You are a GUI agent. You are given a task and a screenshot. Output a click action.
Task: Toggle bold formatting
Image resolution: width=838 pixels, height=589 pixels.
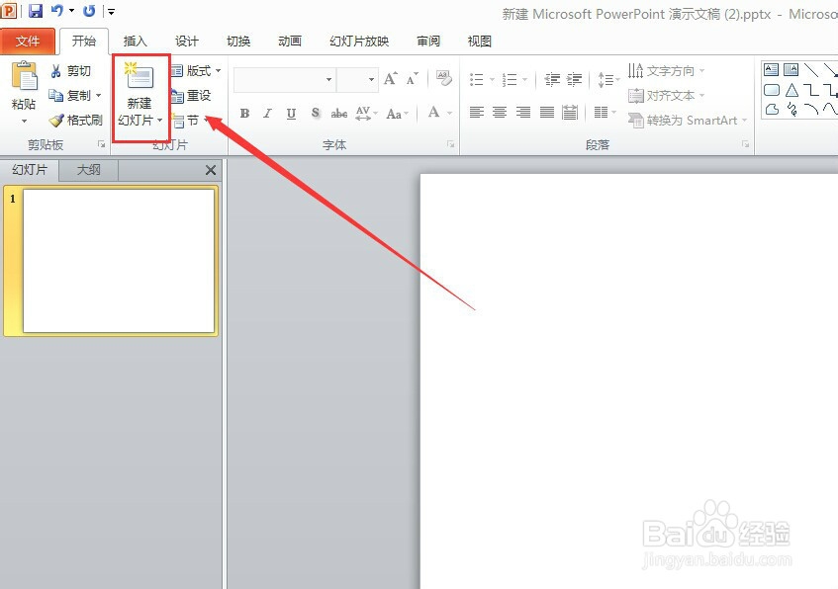[x=244, y=114]
